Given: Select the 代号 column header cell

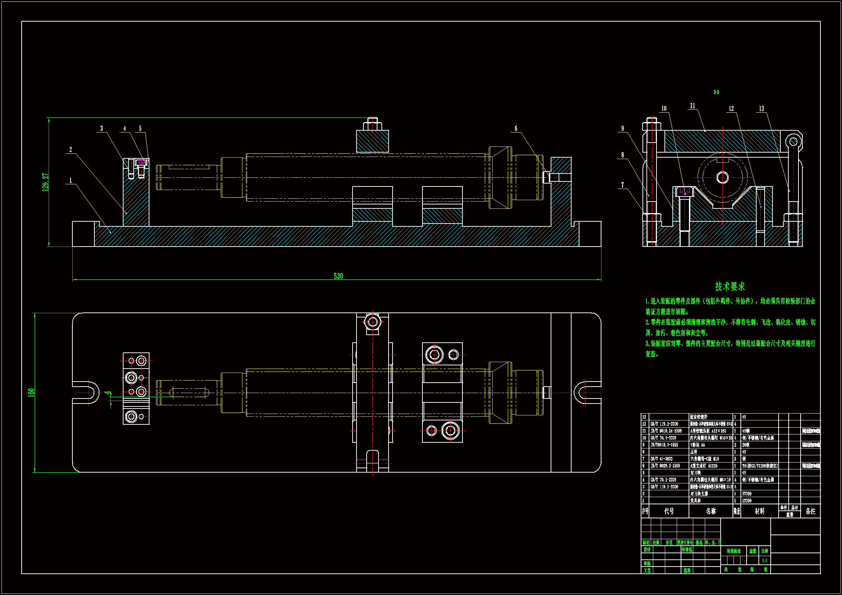Looking at the screenshot, I should pyautogui.click(x=669, y=511).
